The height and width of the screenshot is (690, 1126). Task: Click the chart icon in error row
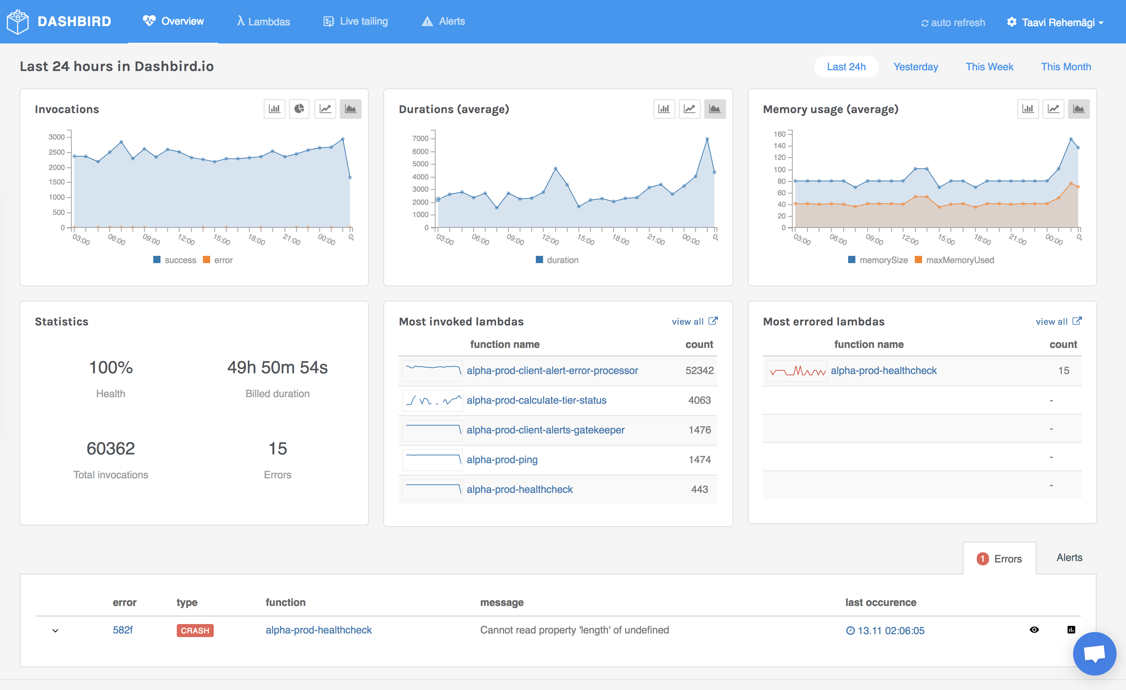coord(1071,629)
